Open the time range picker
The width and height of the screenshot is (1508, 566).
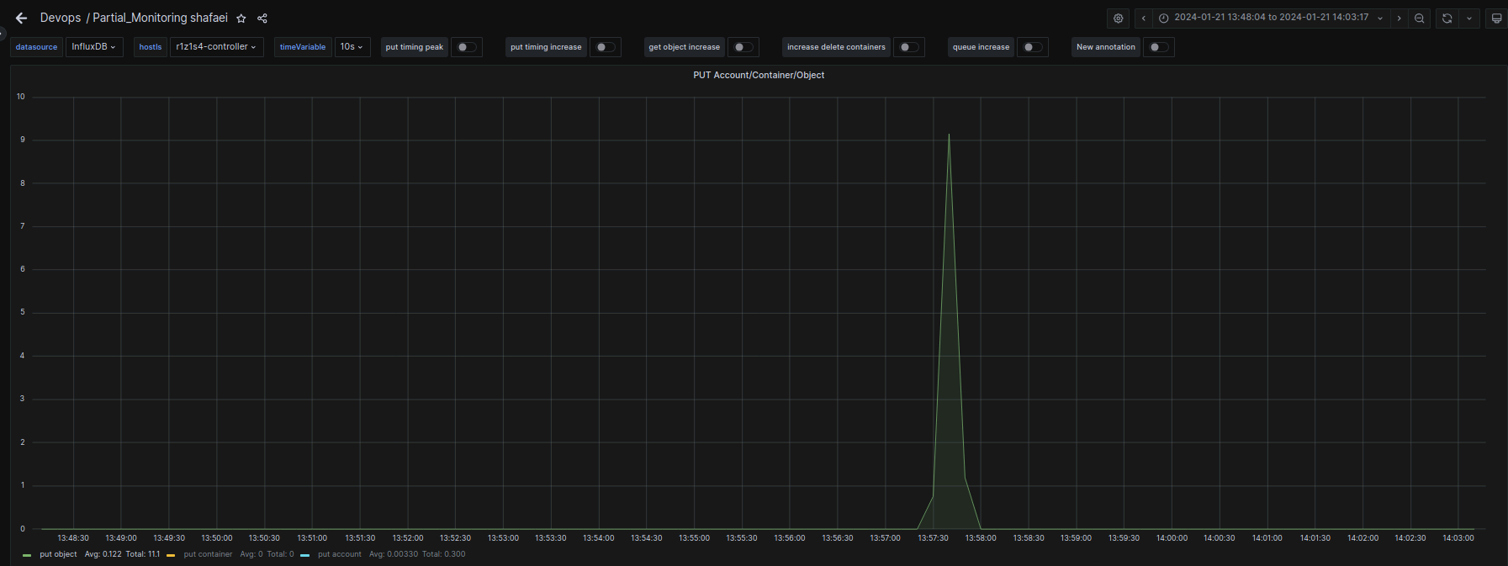(x=1270, y=18)
